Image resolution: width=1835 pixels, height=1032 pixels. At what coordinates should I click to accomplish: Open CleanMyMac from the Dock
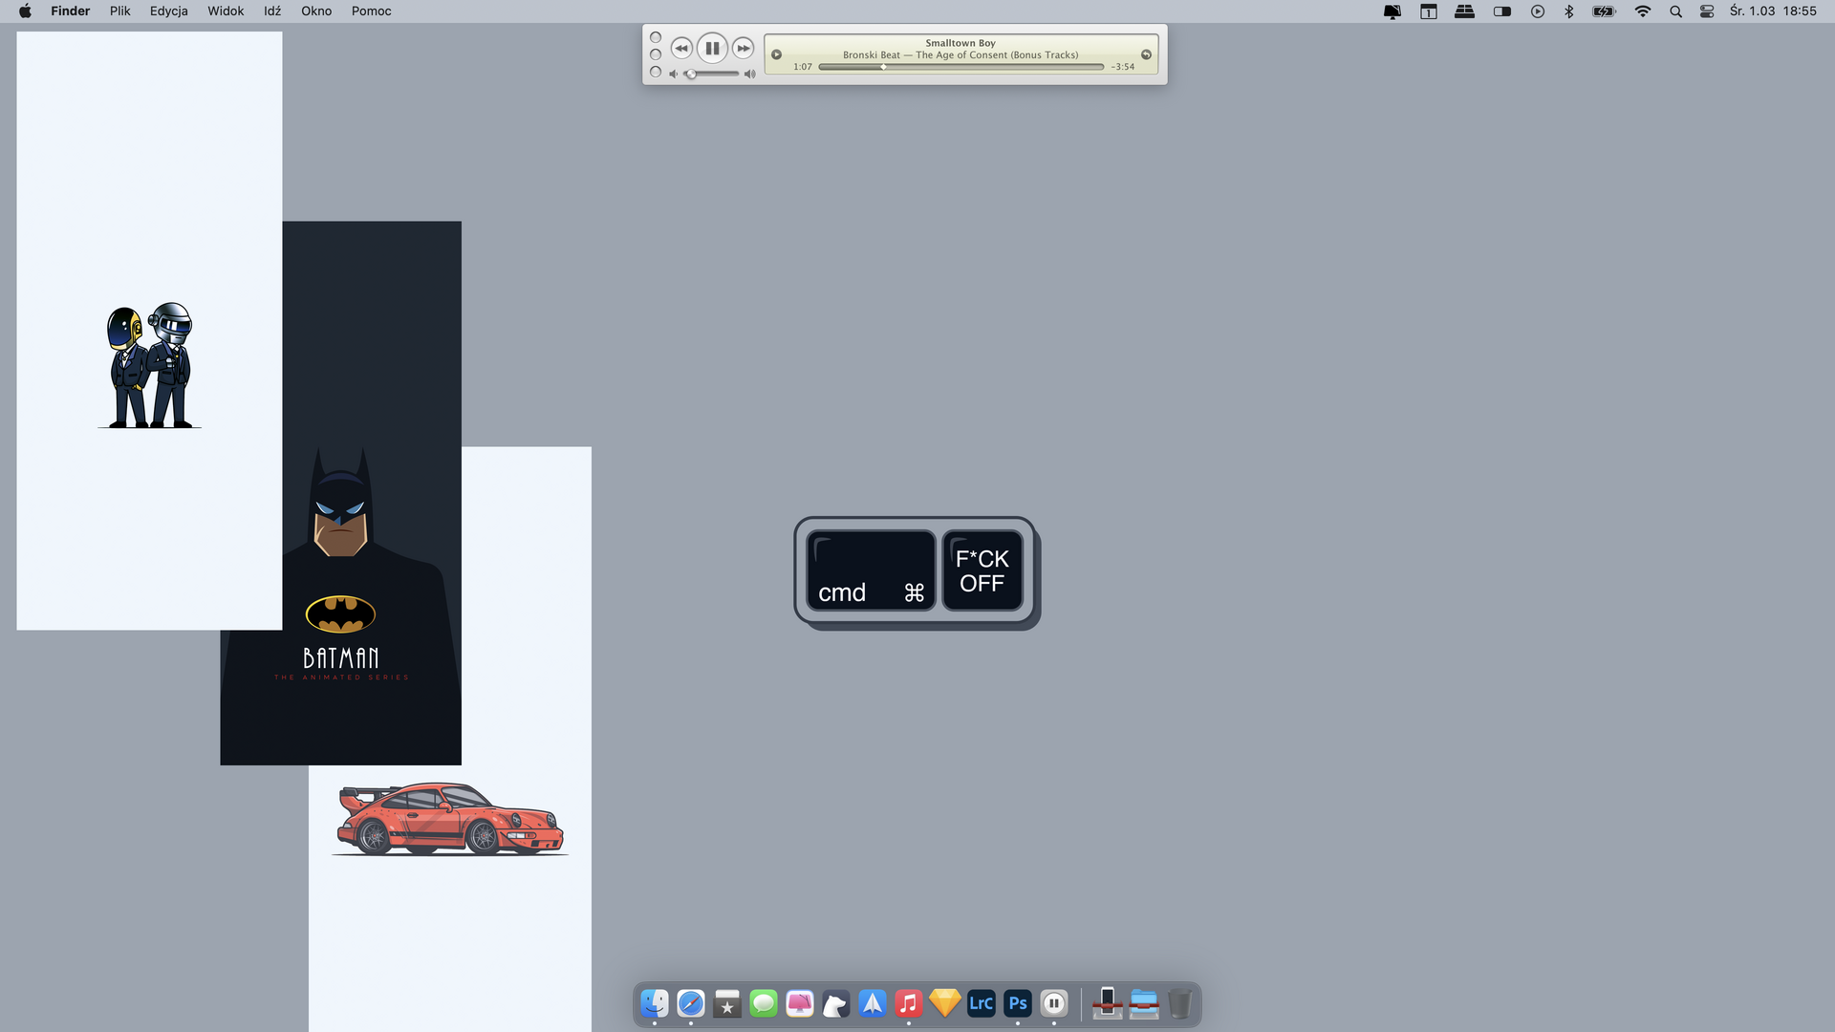click(800, 1003)
